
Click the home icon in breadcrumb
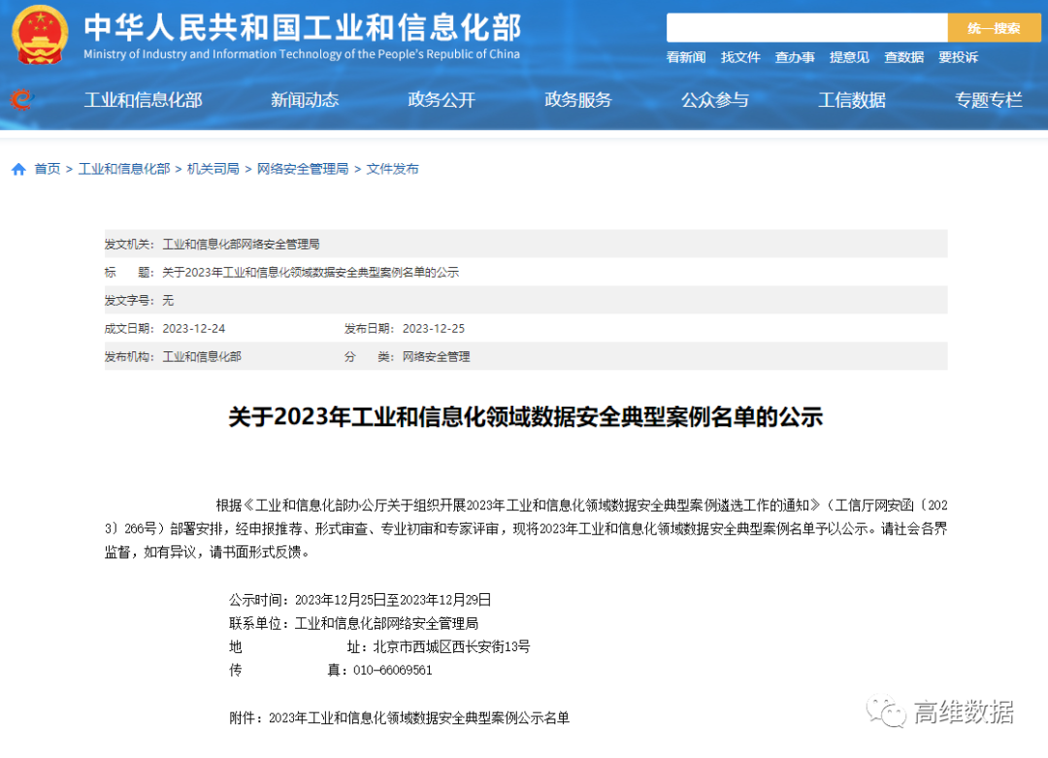(18, 169)
